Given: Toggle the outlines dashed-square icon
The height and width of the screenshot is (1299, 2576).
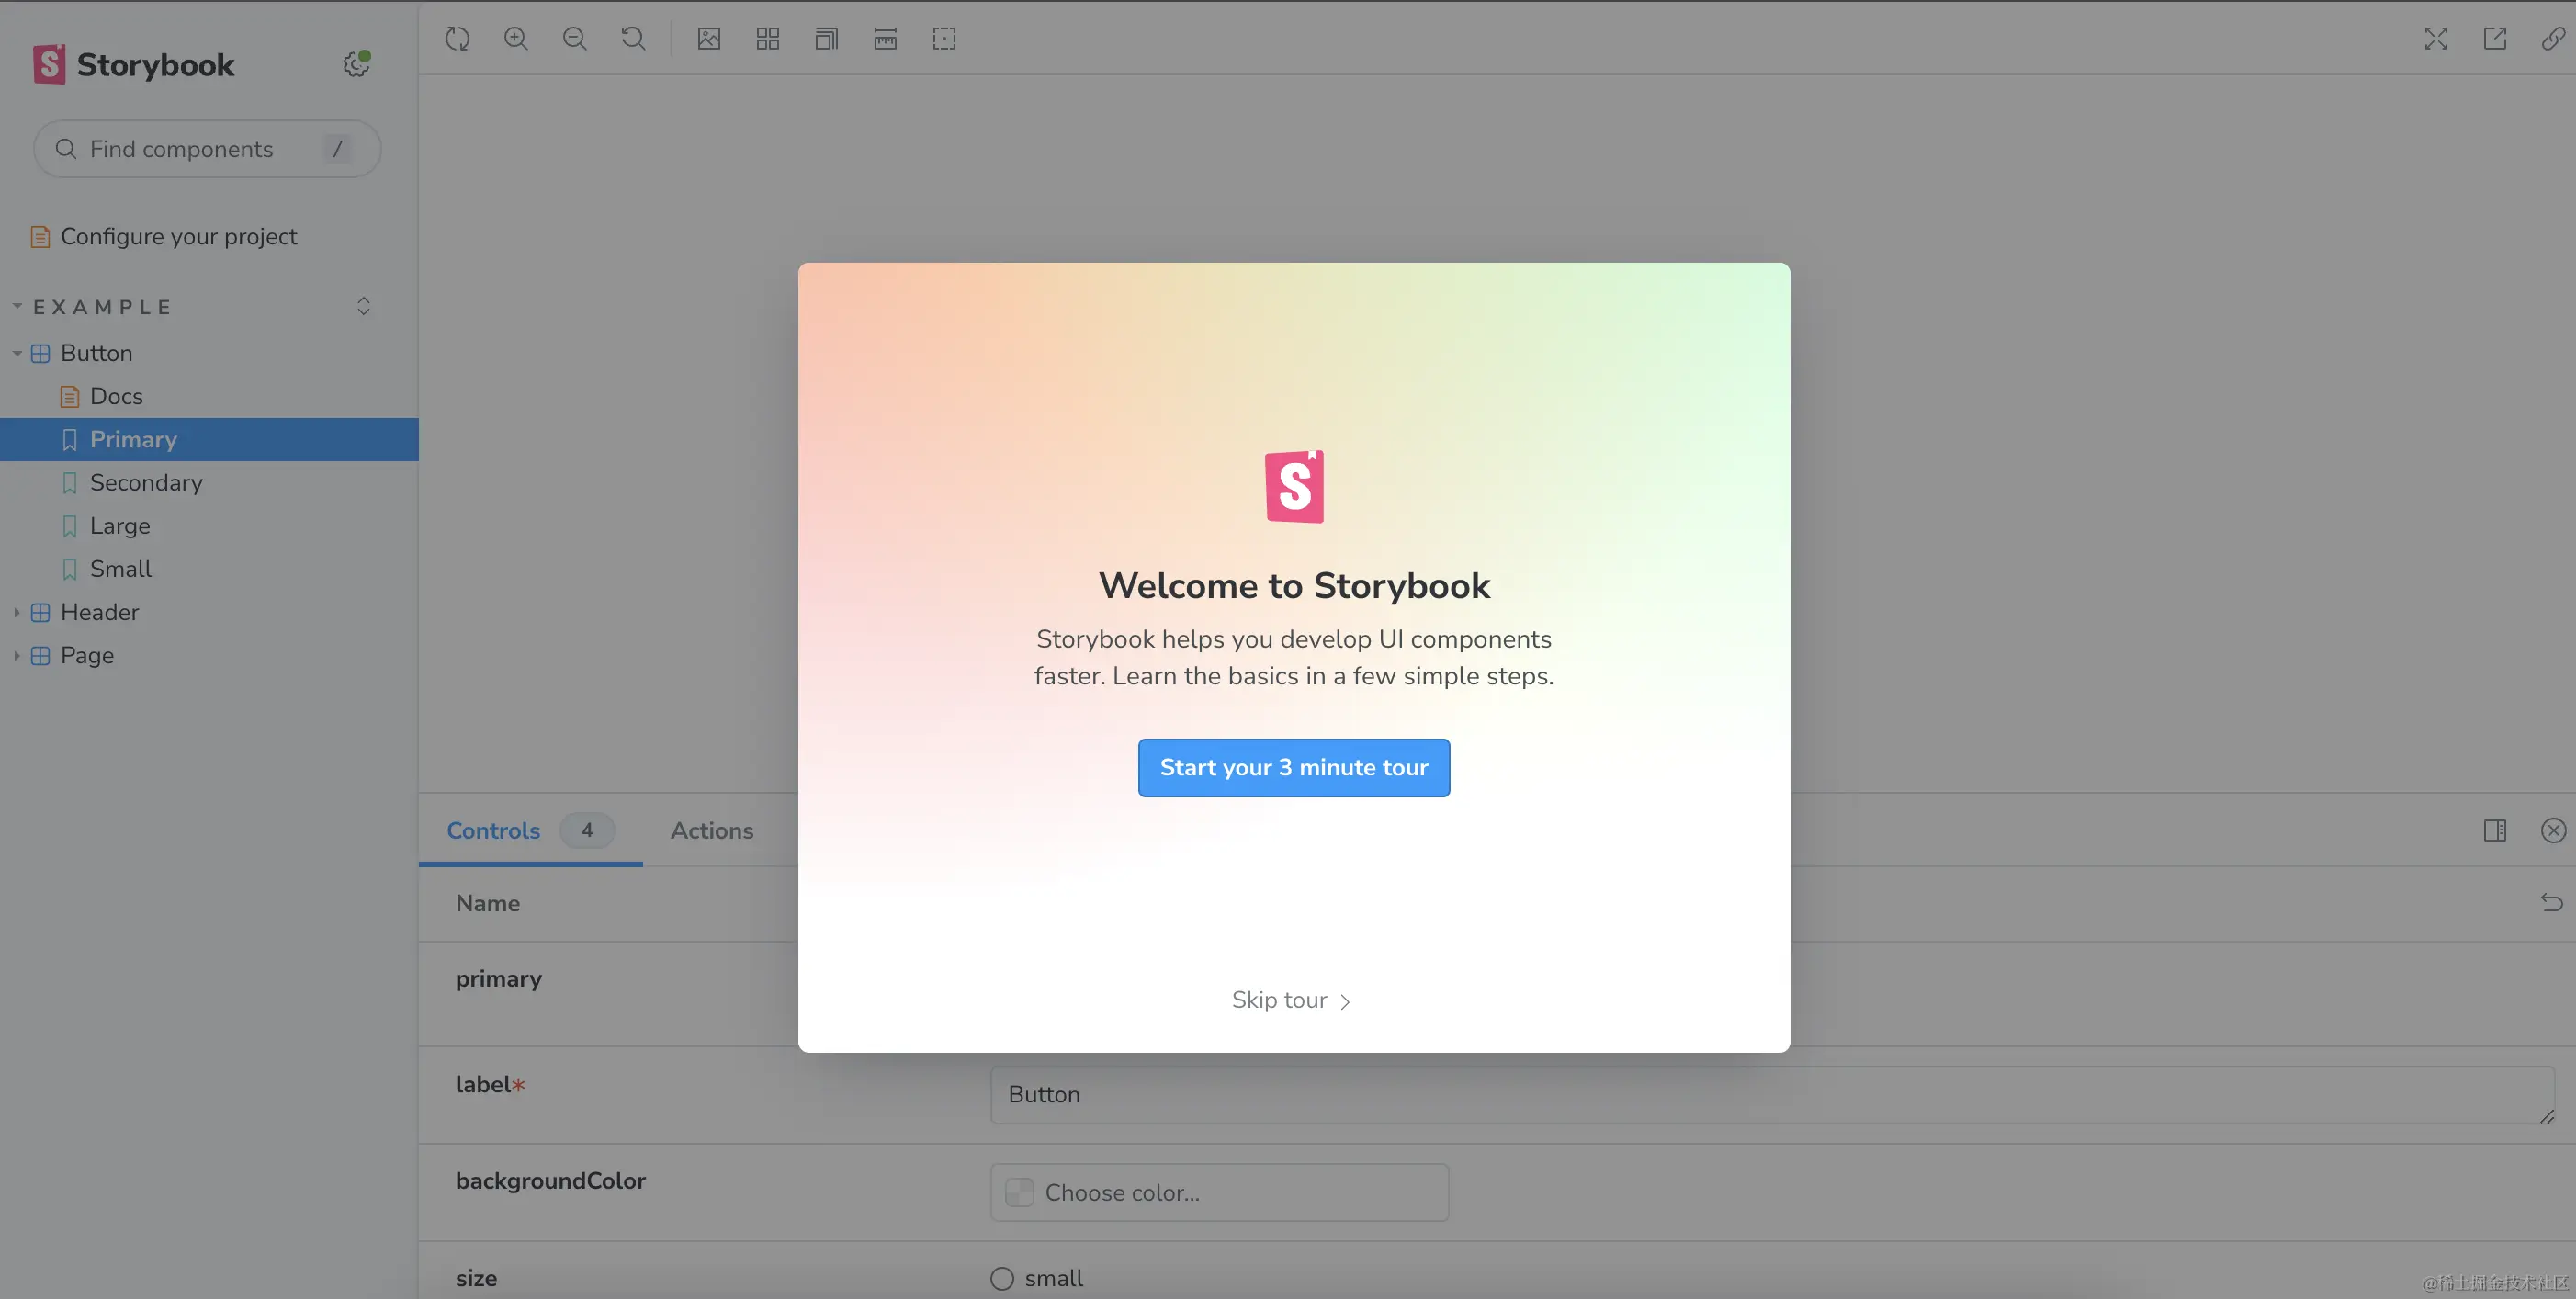Looking at the screenshot, I should point(944,39).
